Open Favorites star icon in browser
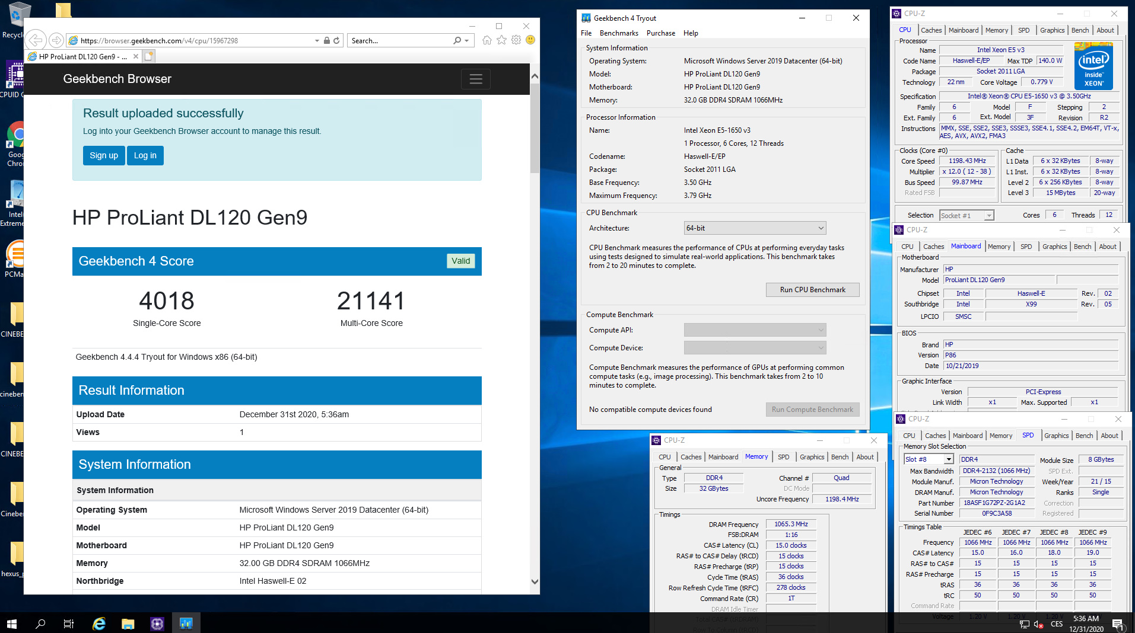 click(501, 40)
